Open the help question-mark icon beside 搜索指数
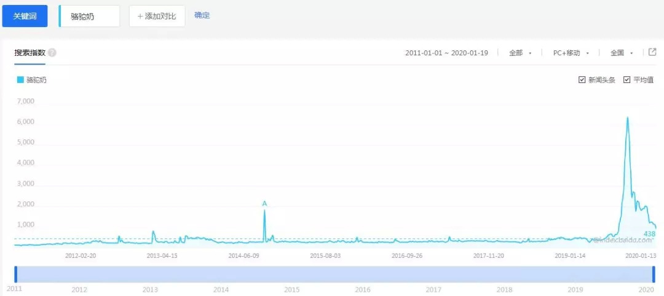 (x=52, y=53)
